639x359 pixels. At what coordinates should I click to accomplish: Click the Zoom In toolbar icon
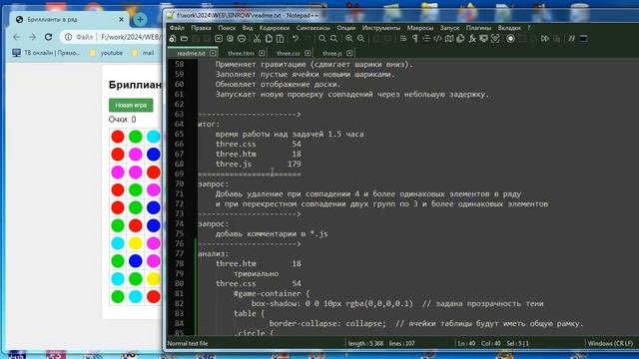(x=348, y=39)
